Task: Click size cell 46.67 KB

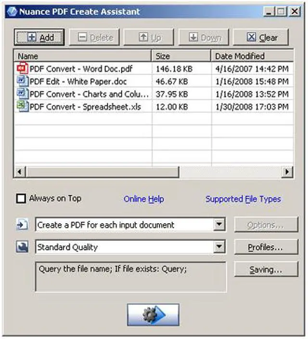Action: click(x=172, y=82)
